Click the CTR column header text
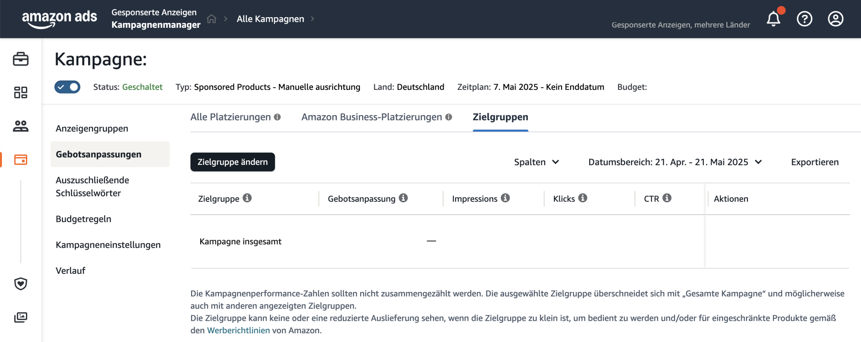This screenshot has width=861, height=342. pyautogui.click(x=651, y=199)
